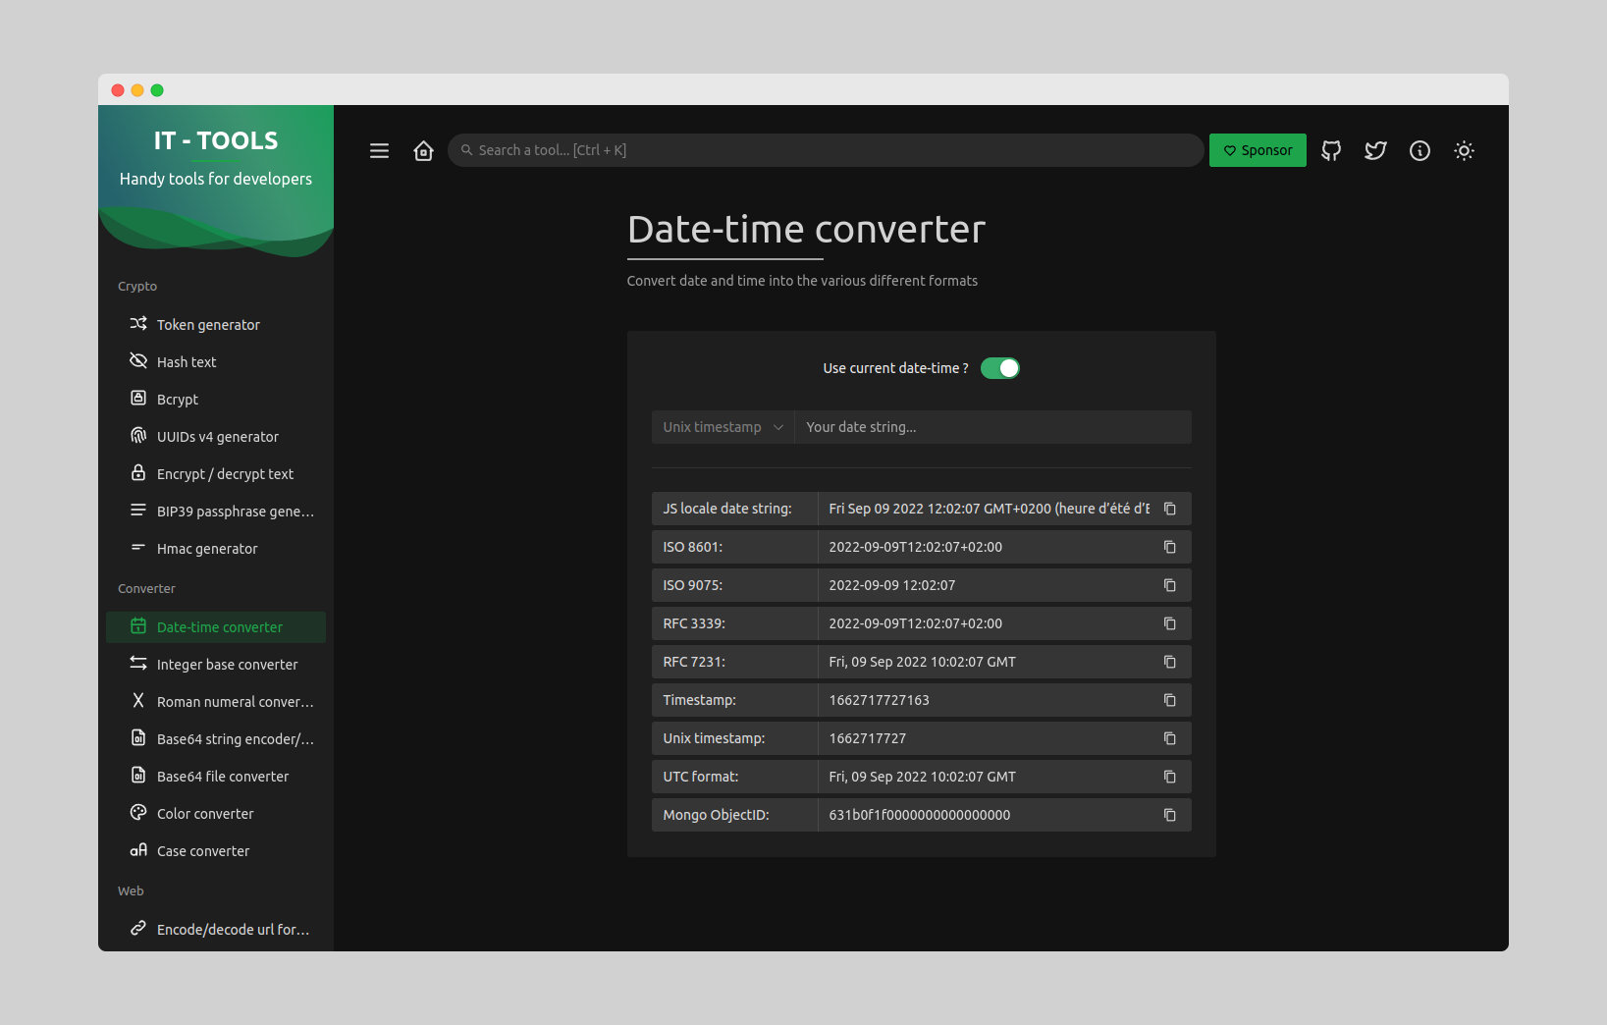Select the Hash text tool

[187, 361]
